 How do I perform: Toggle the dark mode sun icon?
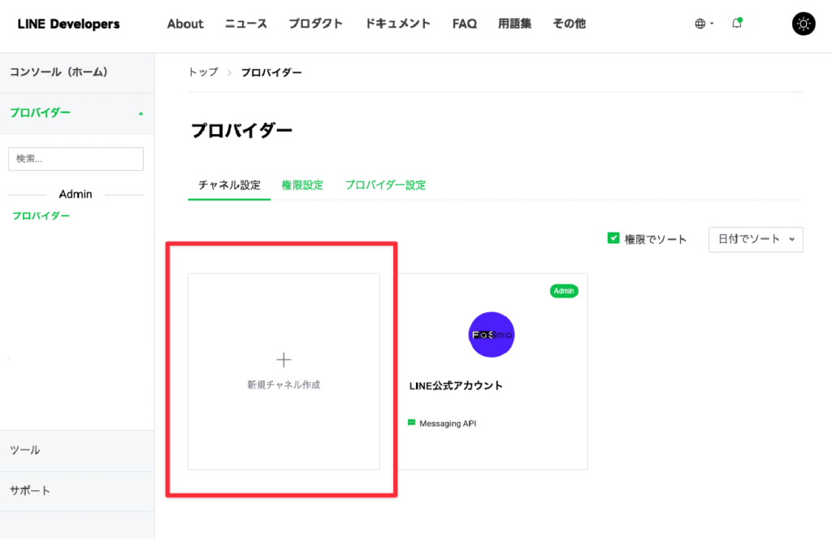click(803, 24)
